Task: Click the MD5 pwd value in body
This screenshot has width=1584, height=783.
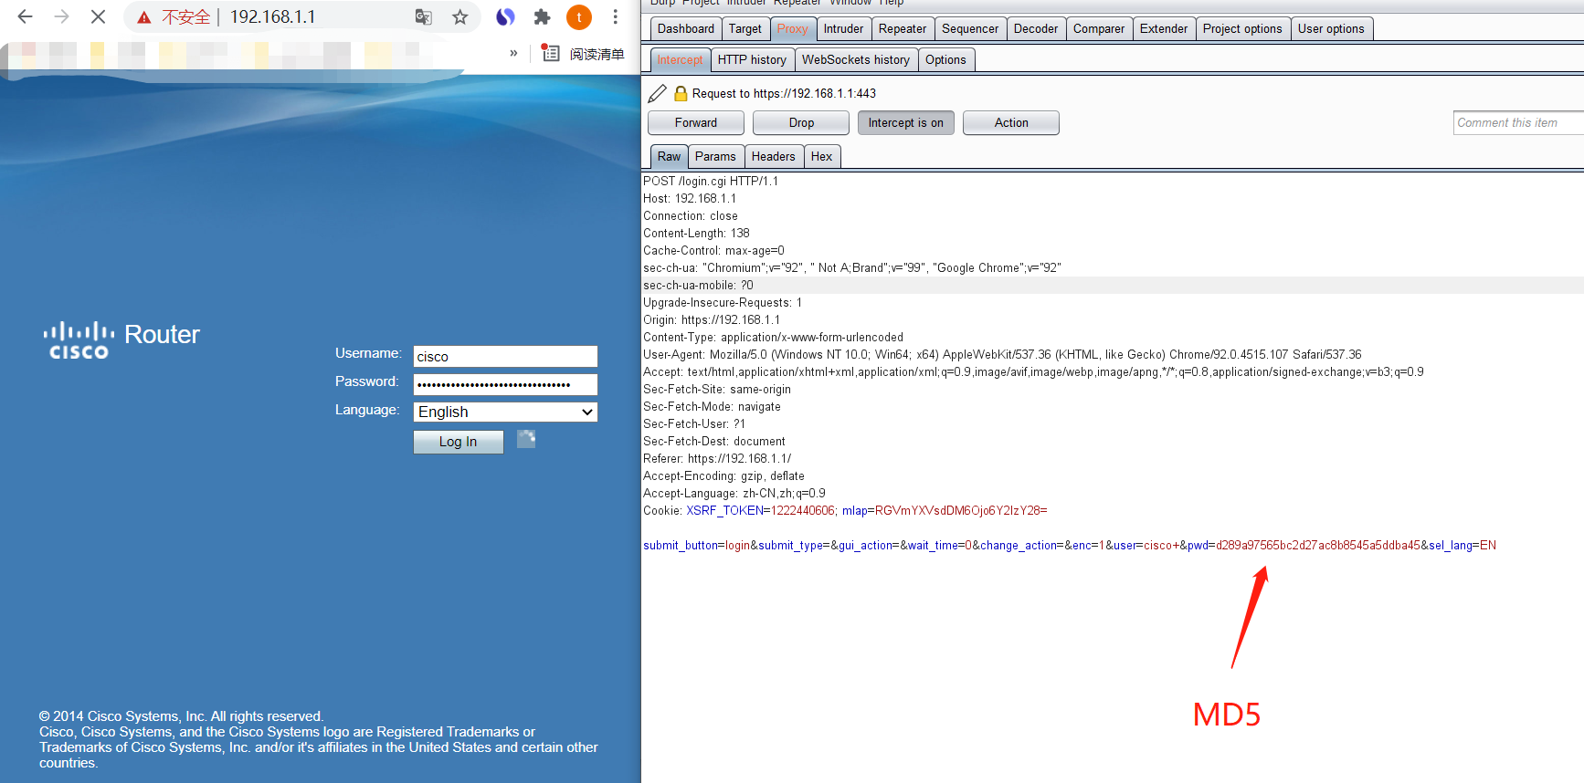Action: click(x=1318, y=545)
